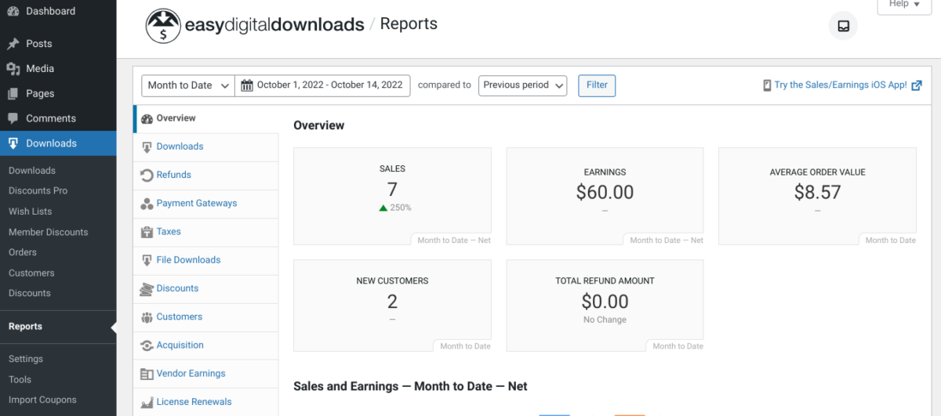This screenshot has height=416, width=941.
Task: Click the Media icon in sidebar
Action: [x=13, y=69]
